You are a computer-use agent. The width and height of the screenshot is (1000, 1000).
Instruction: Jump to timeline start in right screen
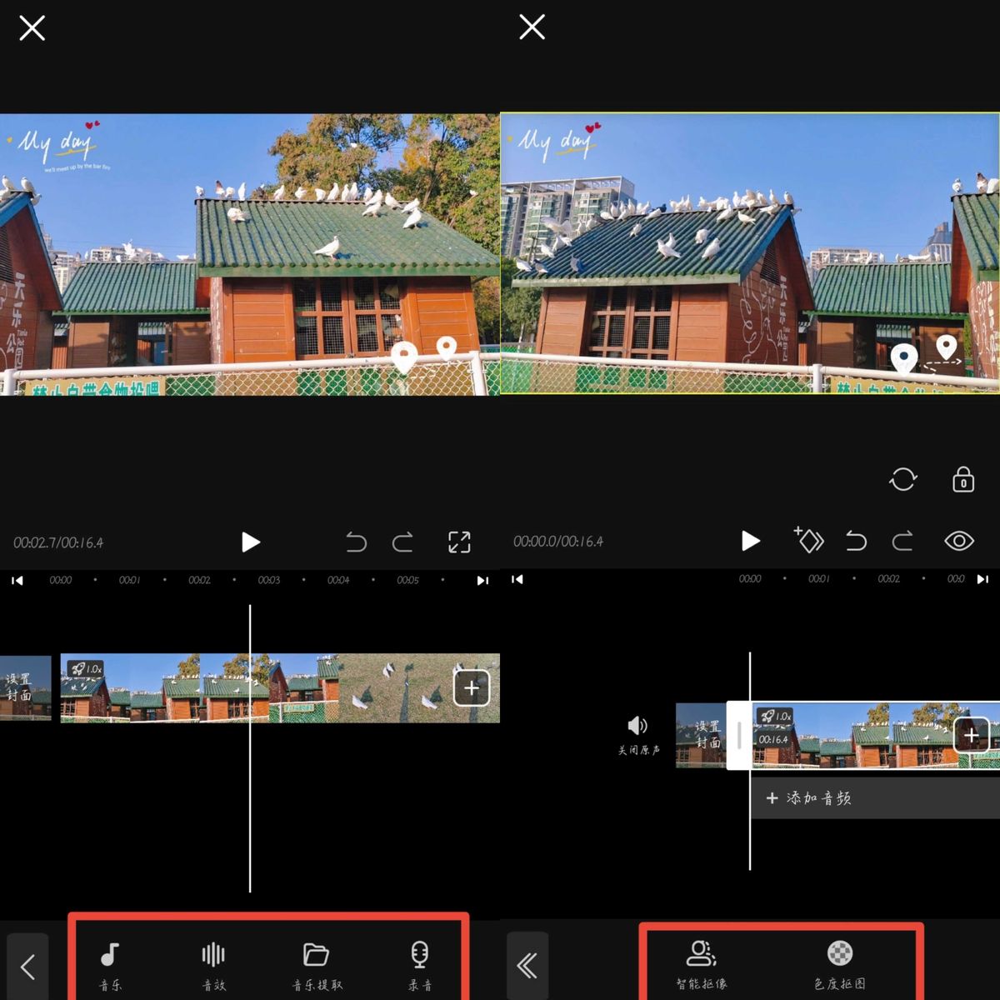[517, 579]
